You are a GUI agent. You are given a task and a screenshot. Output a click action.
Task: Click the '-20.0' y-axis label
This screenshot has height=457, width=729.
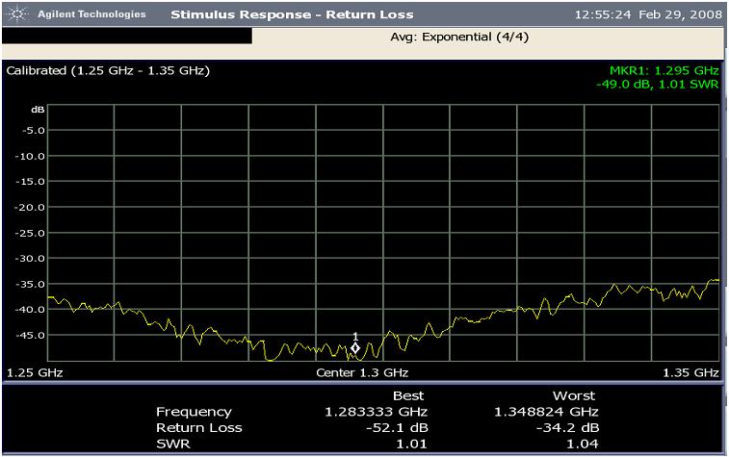click(x=30, y=207)
